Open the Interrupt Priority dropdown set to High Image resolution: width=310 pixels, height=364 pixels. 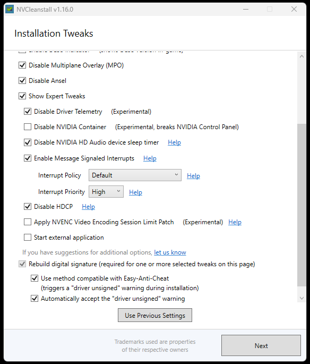[106, 192]
